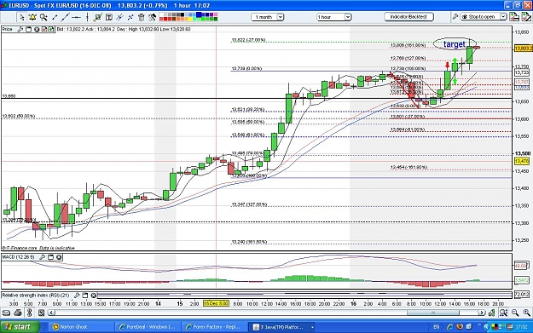Click the zoom fit icon at bottom right

(x=503, y=313)
